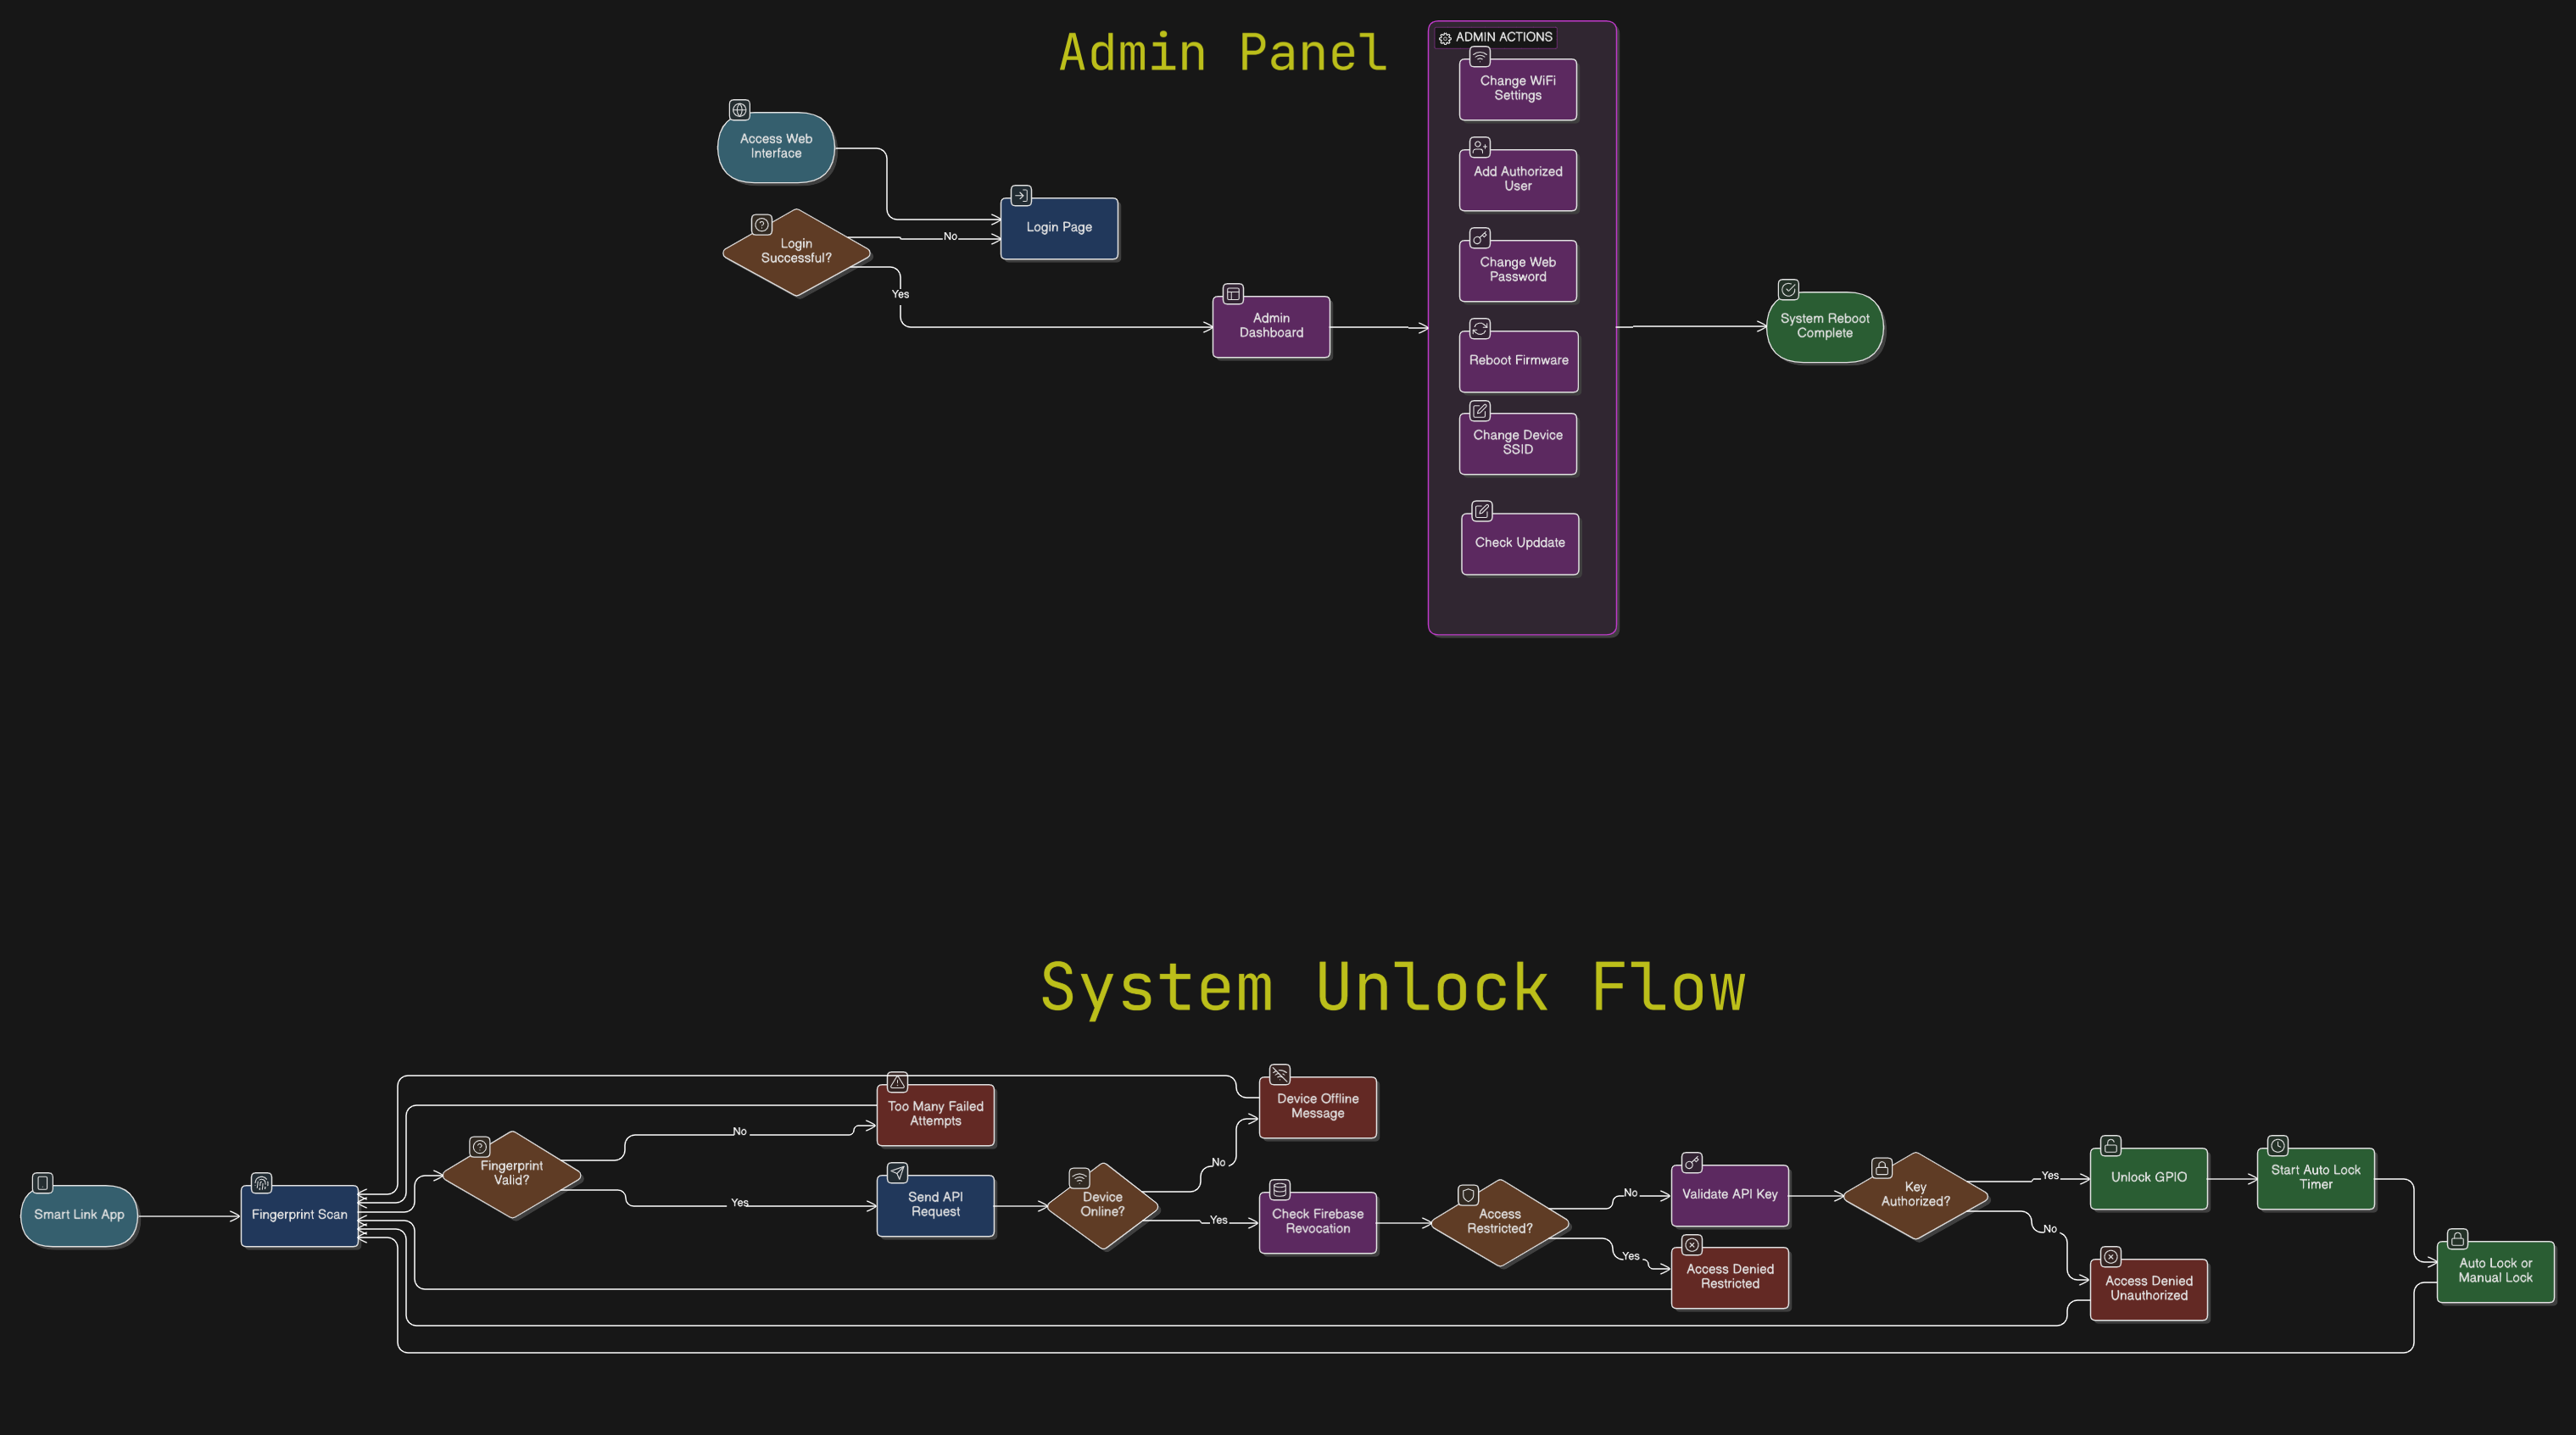2576x1435 pixels.
Task: Select the Access Denied Restricted node
Action: click(x=1730, y=1277)
